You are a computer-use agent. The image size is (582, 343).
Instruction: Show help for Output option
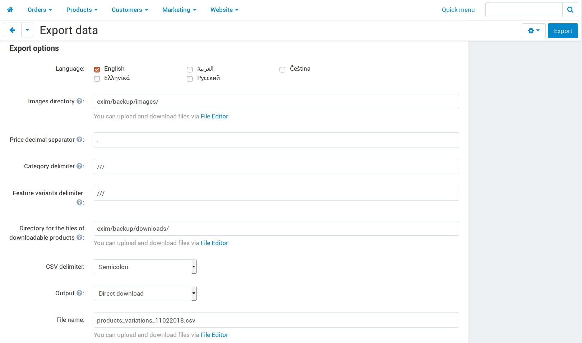point(79,293)
